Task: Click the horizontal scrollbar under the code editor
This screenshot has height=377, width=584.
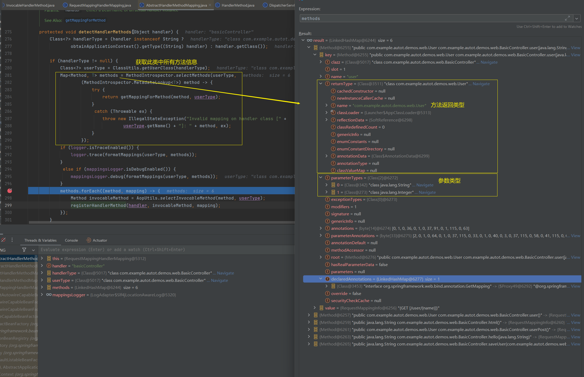Action: (162, 222)
